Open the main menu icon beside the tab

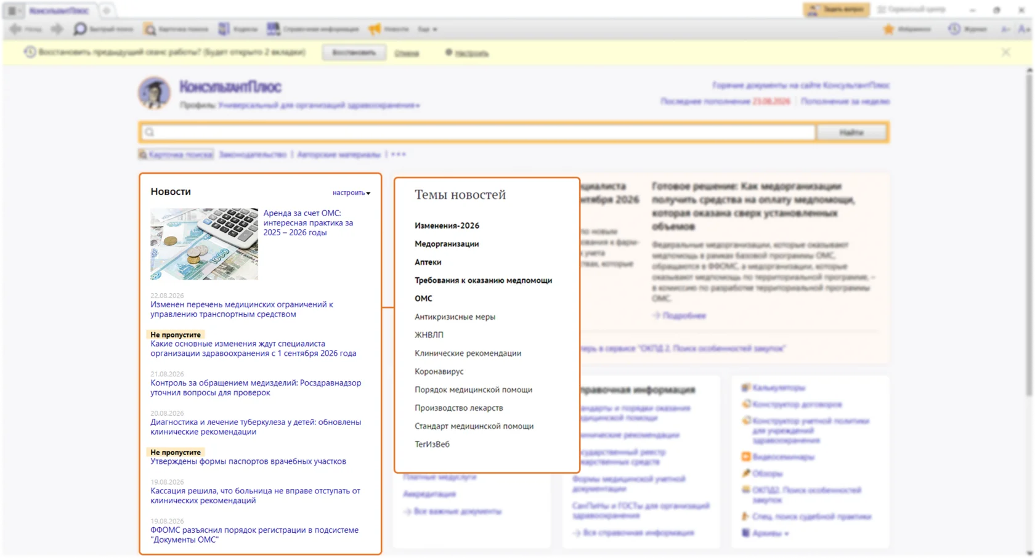(x=14, y=10)
